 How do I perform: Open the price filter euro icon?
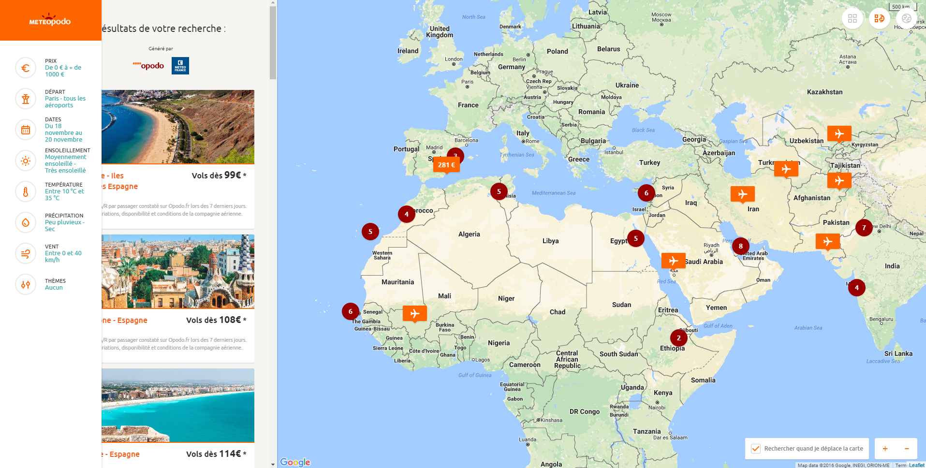coord(26,68)
